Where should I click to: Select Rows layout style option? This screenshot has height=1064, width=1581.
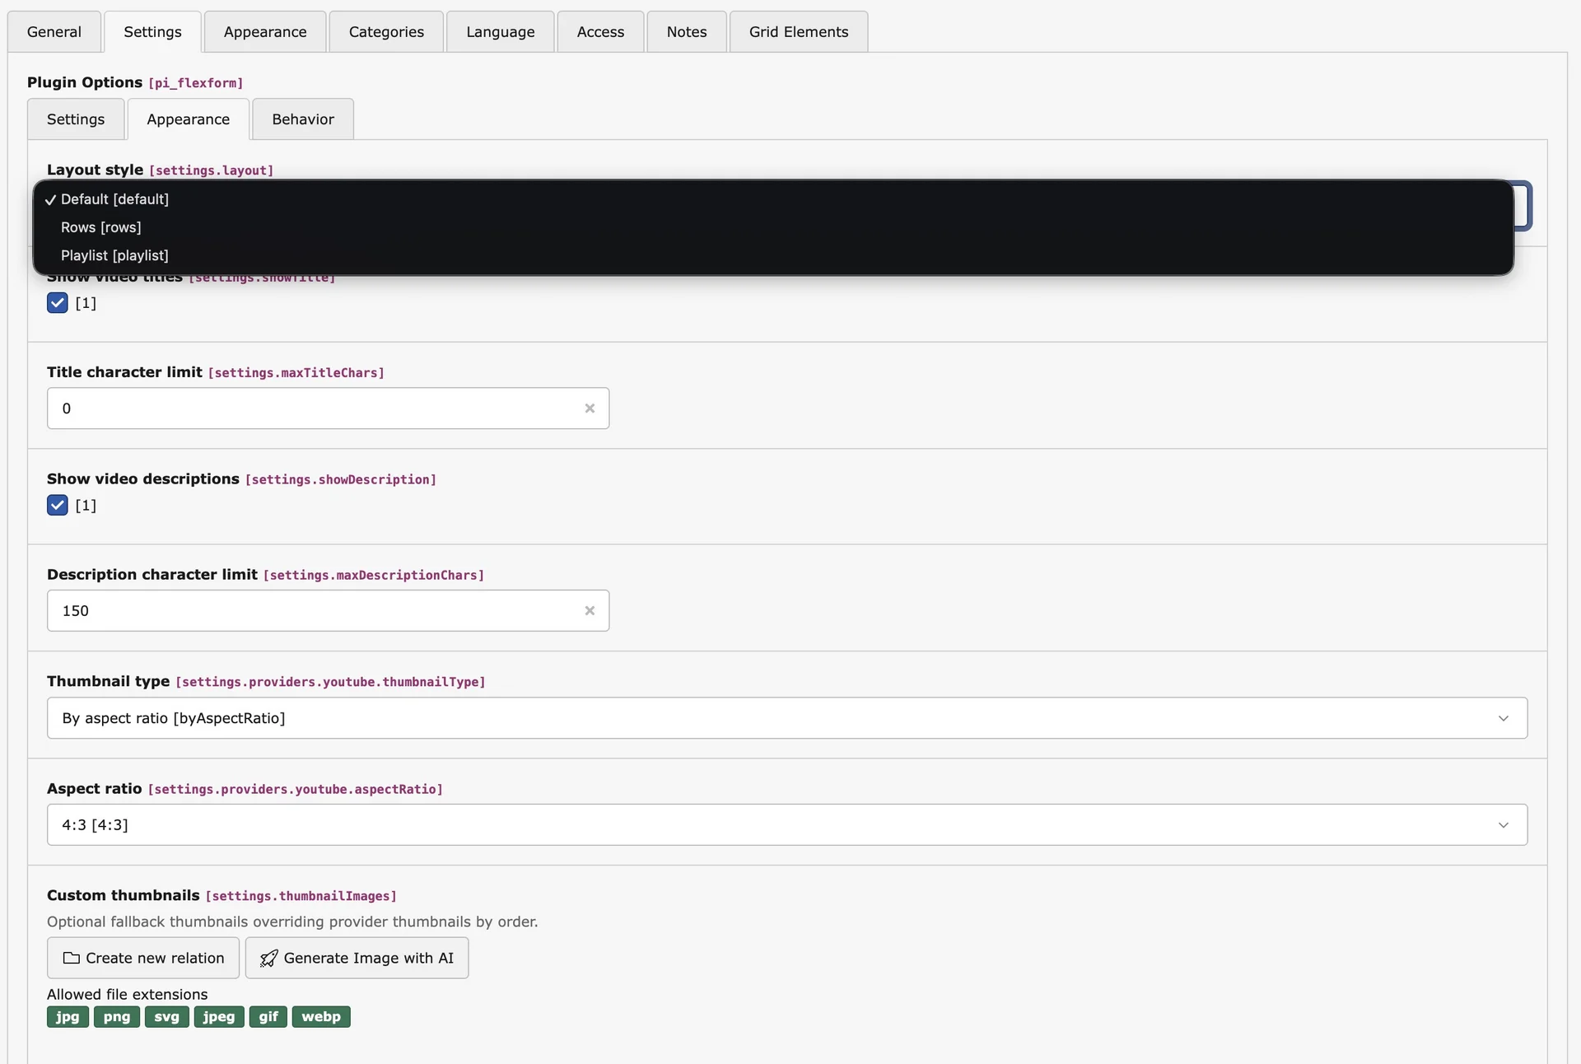[100, 227]
